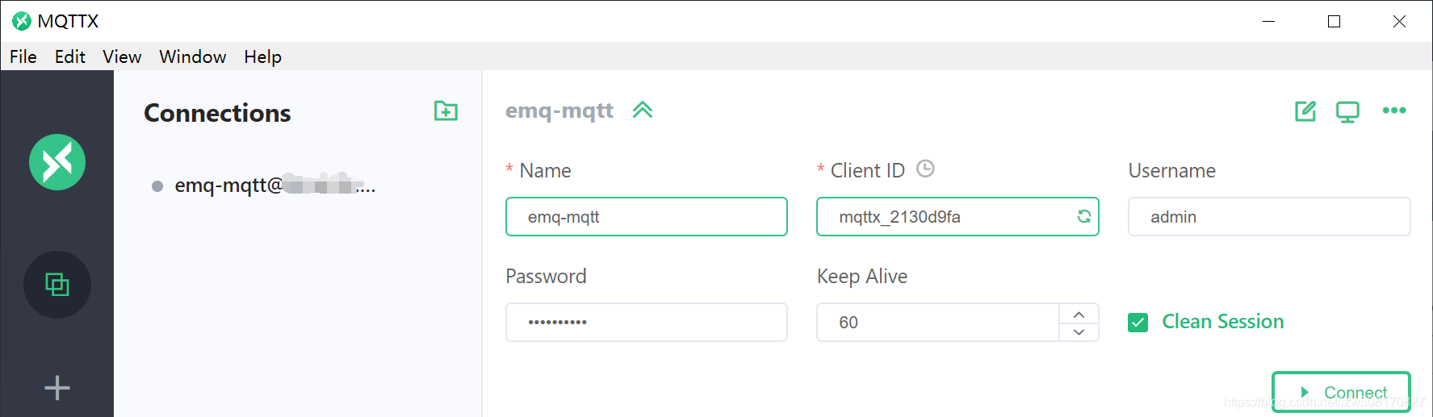Toggle the Clean Session checkbox
The height and width of the screenshot is (417, 1433).
(1138, 323)
